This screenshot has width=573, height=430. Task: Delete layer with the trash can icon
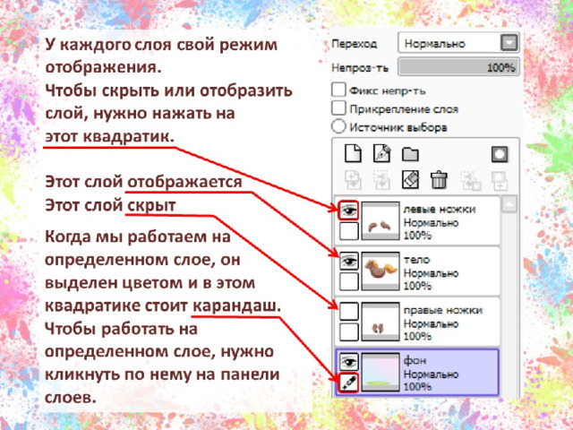pos(439,180)
